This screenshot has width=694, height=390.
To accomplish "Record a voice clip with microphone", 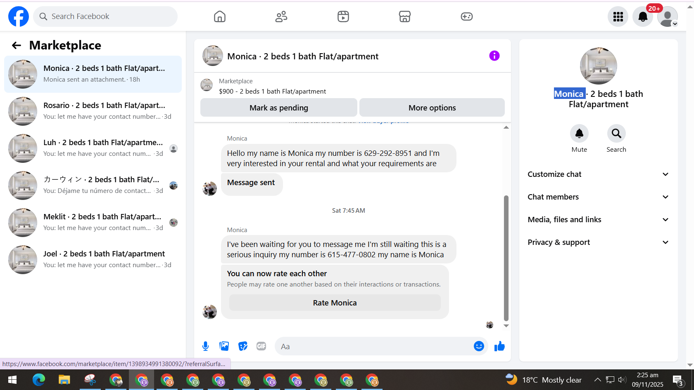I will pos(205,346).
